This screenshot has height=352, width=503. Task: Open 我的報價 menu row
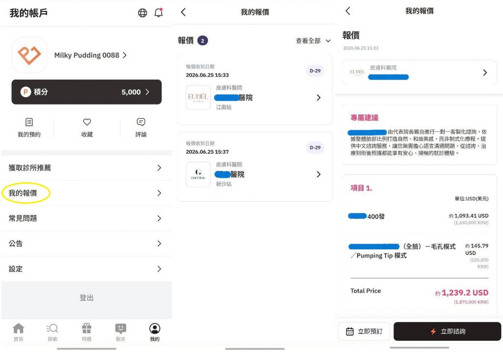(x=86, y=193)
